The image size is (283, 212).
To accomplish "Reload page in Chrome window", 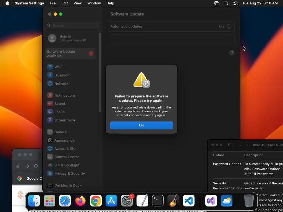I will (36, 166).
